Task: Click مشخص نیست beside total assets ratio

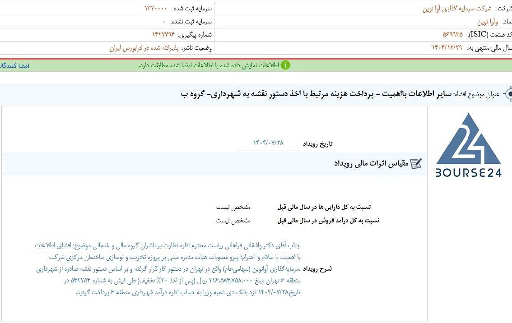Action: 233,207
